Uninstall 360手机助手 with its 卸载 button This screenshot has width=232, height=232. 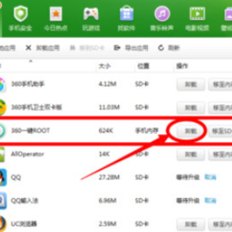(x=191, y=84)
